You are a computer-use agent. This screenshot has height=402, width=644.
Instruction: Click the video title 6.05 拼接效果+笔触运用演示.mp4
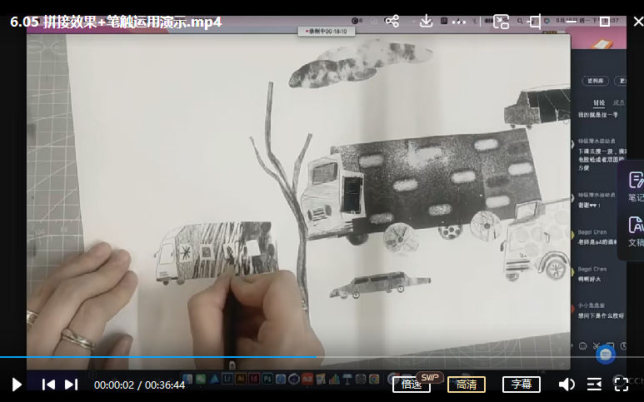[116, 22]
